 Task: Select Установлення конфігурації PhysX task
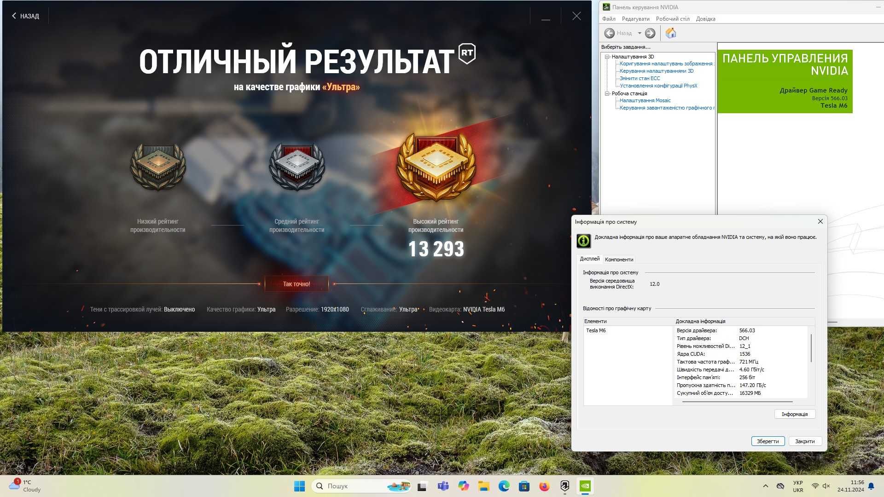click(x=658, y=86)
